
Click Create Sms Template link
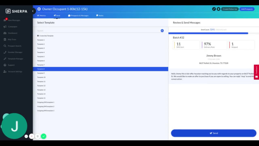pos(45,36)
